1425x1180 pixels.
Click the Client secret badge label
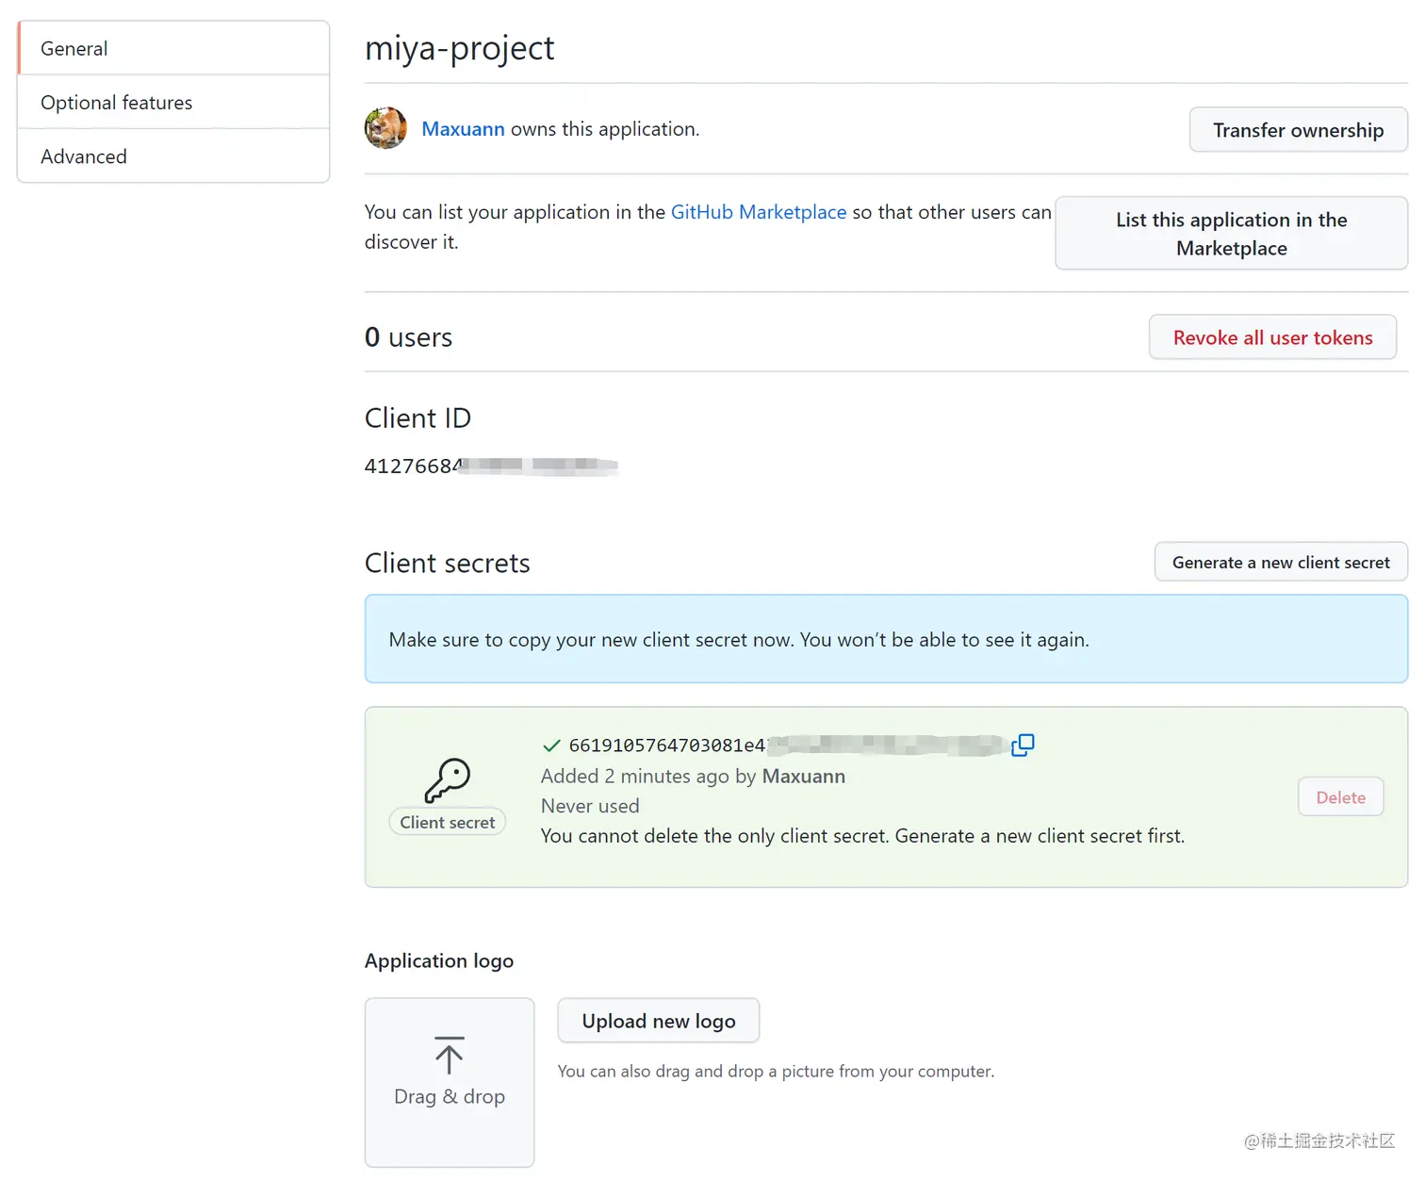448,823
